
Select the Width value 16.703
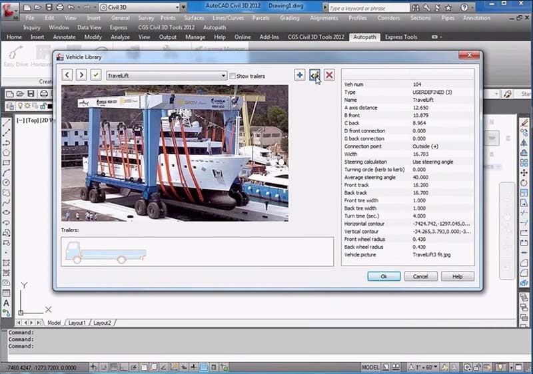[x=420, y=154]
